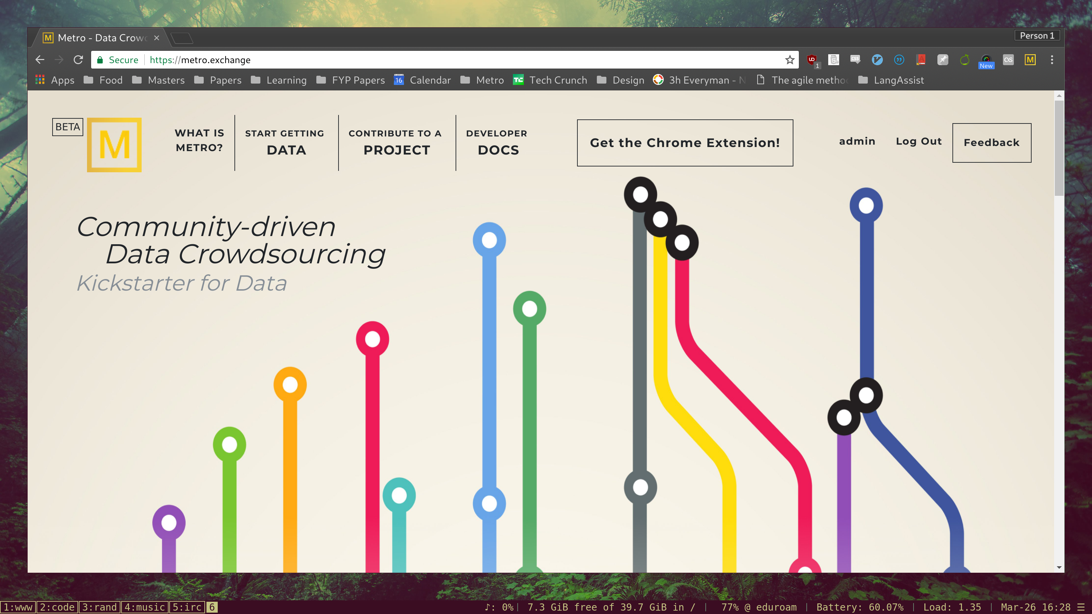Screen dimensions: 1092x614
Task: Expand the FYP Papers bookmarks folder
Action: pos(350,80)
